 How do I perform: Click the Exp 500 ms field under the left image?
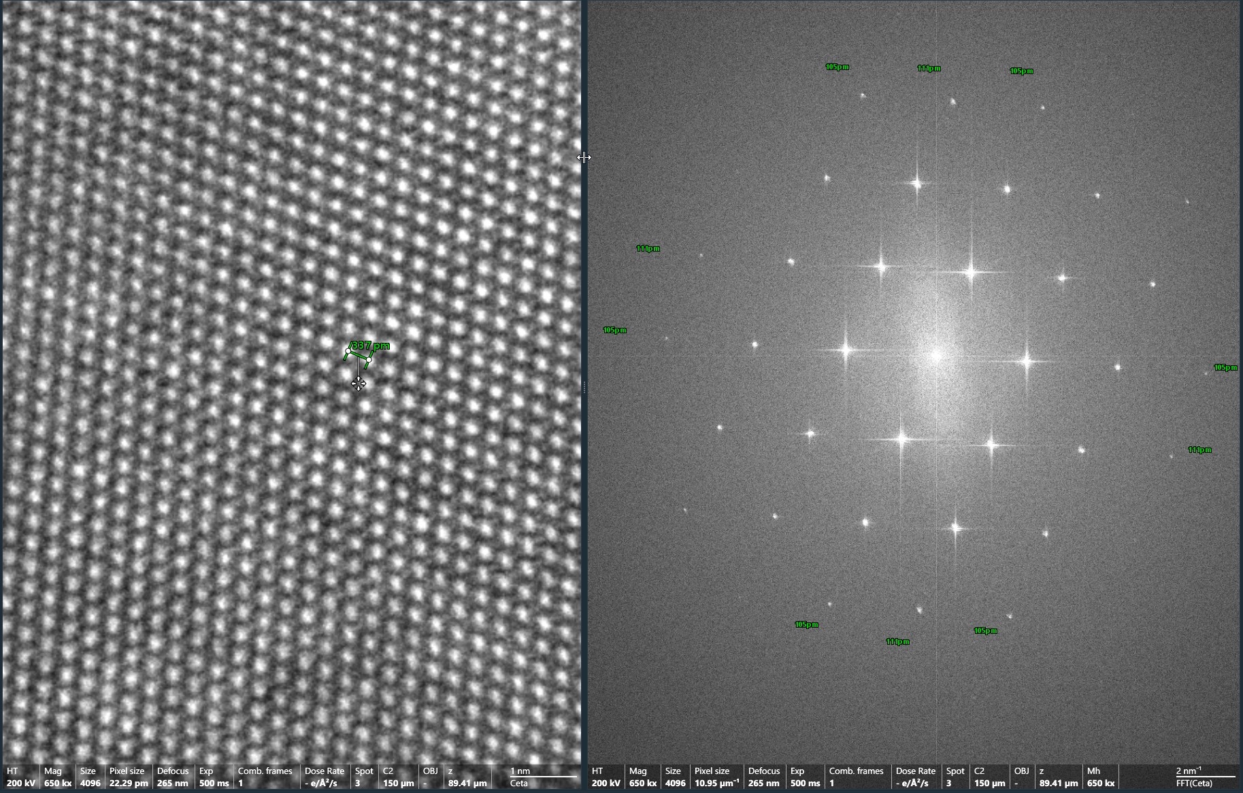pyautogui.click(x=214, y=777)
